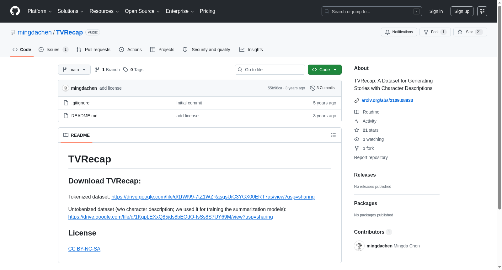Click the search magnifier icon in header

(x=327, y=11)
